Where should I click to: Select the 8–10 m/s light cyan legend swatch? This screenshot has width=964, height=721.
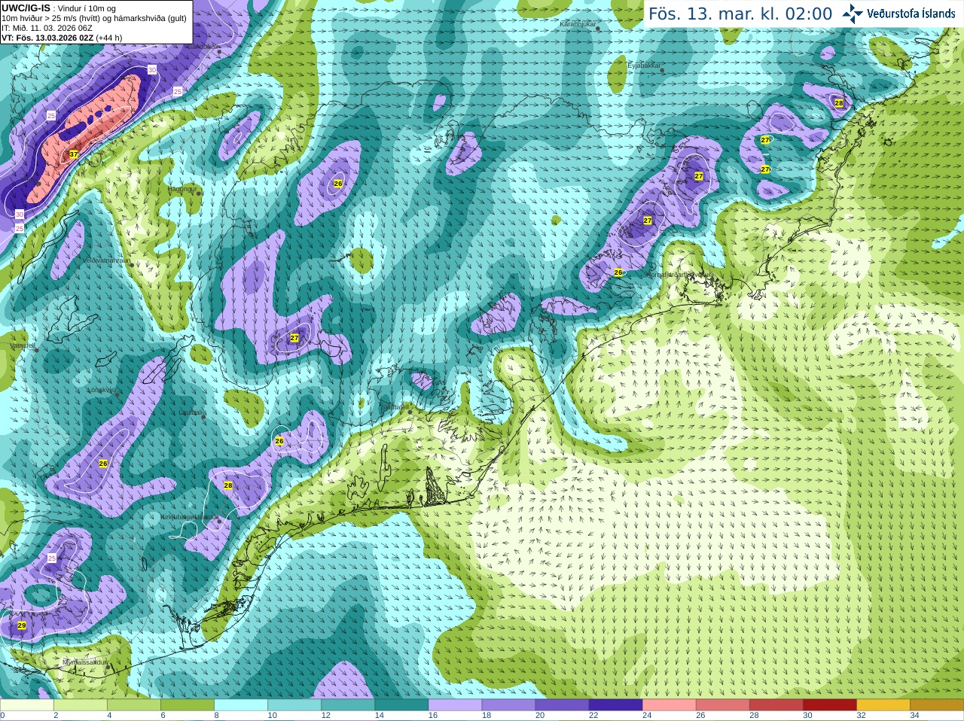click(241, 705)
